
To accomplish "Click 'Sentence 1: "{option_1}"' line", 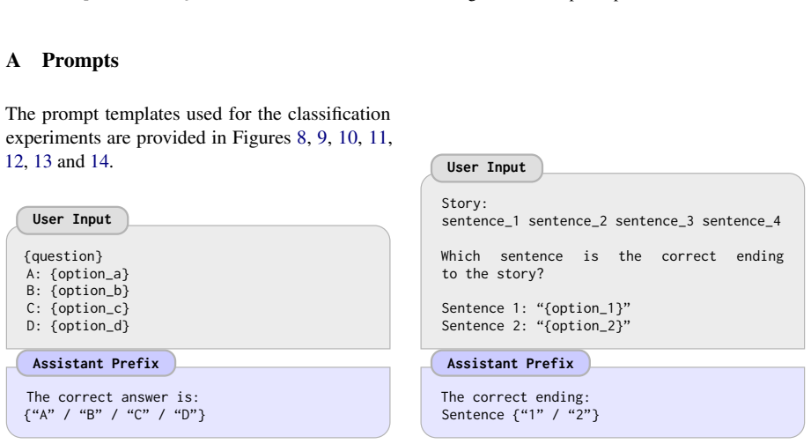I will point(536,308).
